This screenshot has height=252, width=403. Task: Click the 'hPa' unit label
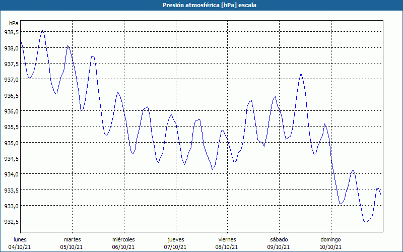[x=14, y=23]
